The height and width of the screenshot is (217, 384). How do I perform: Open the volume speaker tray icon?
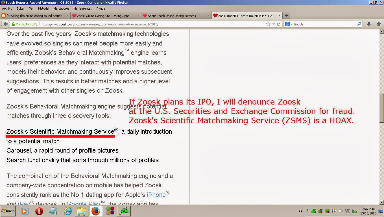click(341, 211)
